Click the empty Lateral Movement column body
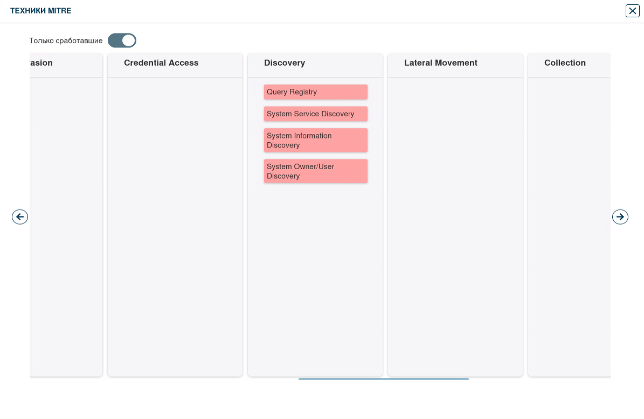This screenshot has width=644, height=419. click(x=455, y=226)
